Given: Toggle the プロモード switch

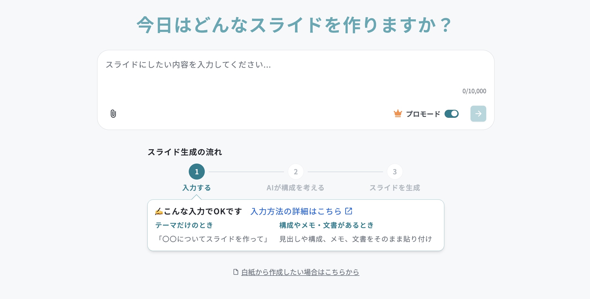Looking at the screenshot, I should [x=451, y=114].
